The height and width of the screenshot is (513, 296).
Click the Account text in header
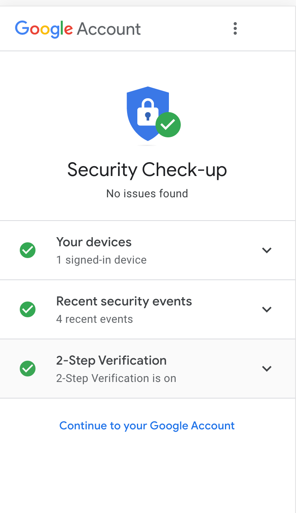[x=109, y=29]
